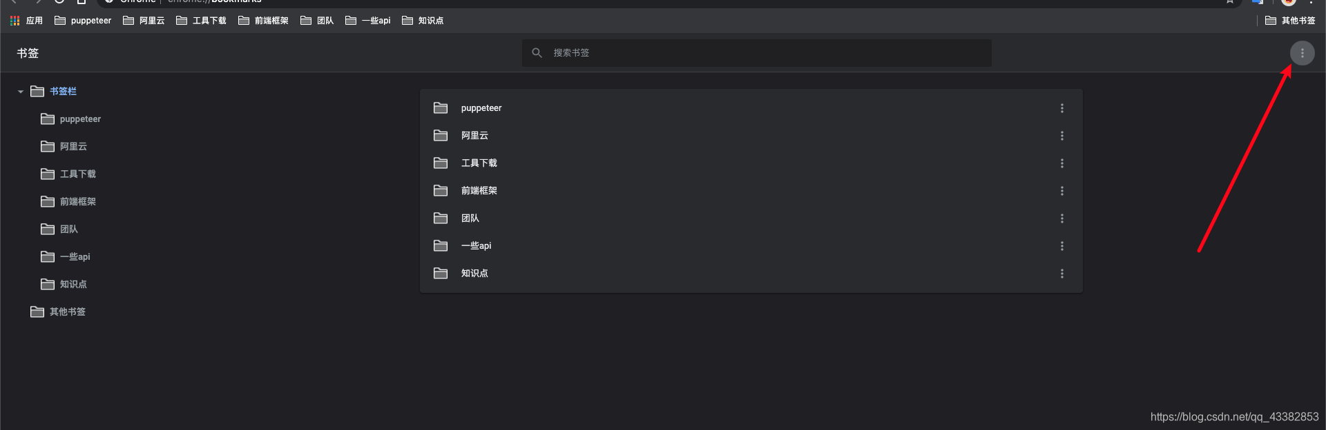Select 团队 folder in sidebar tree

click(59, 229)
